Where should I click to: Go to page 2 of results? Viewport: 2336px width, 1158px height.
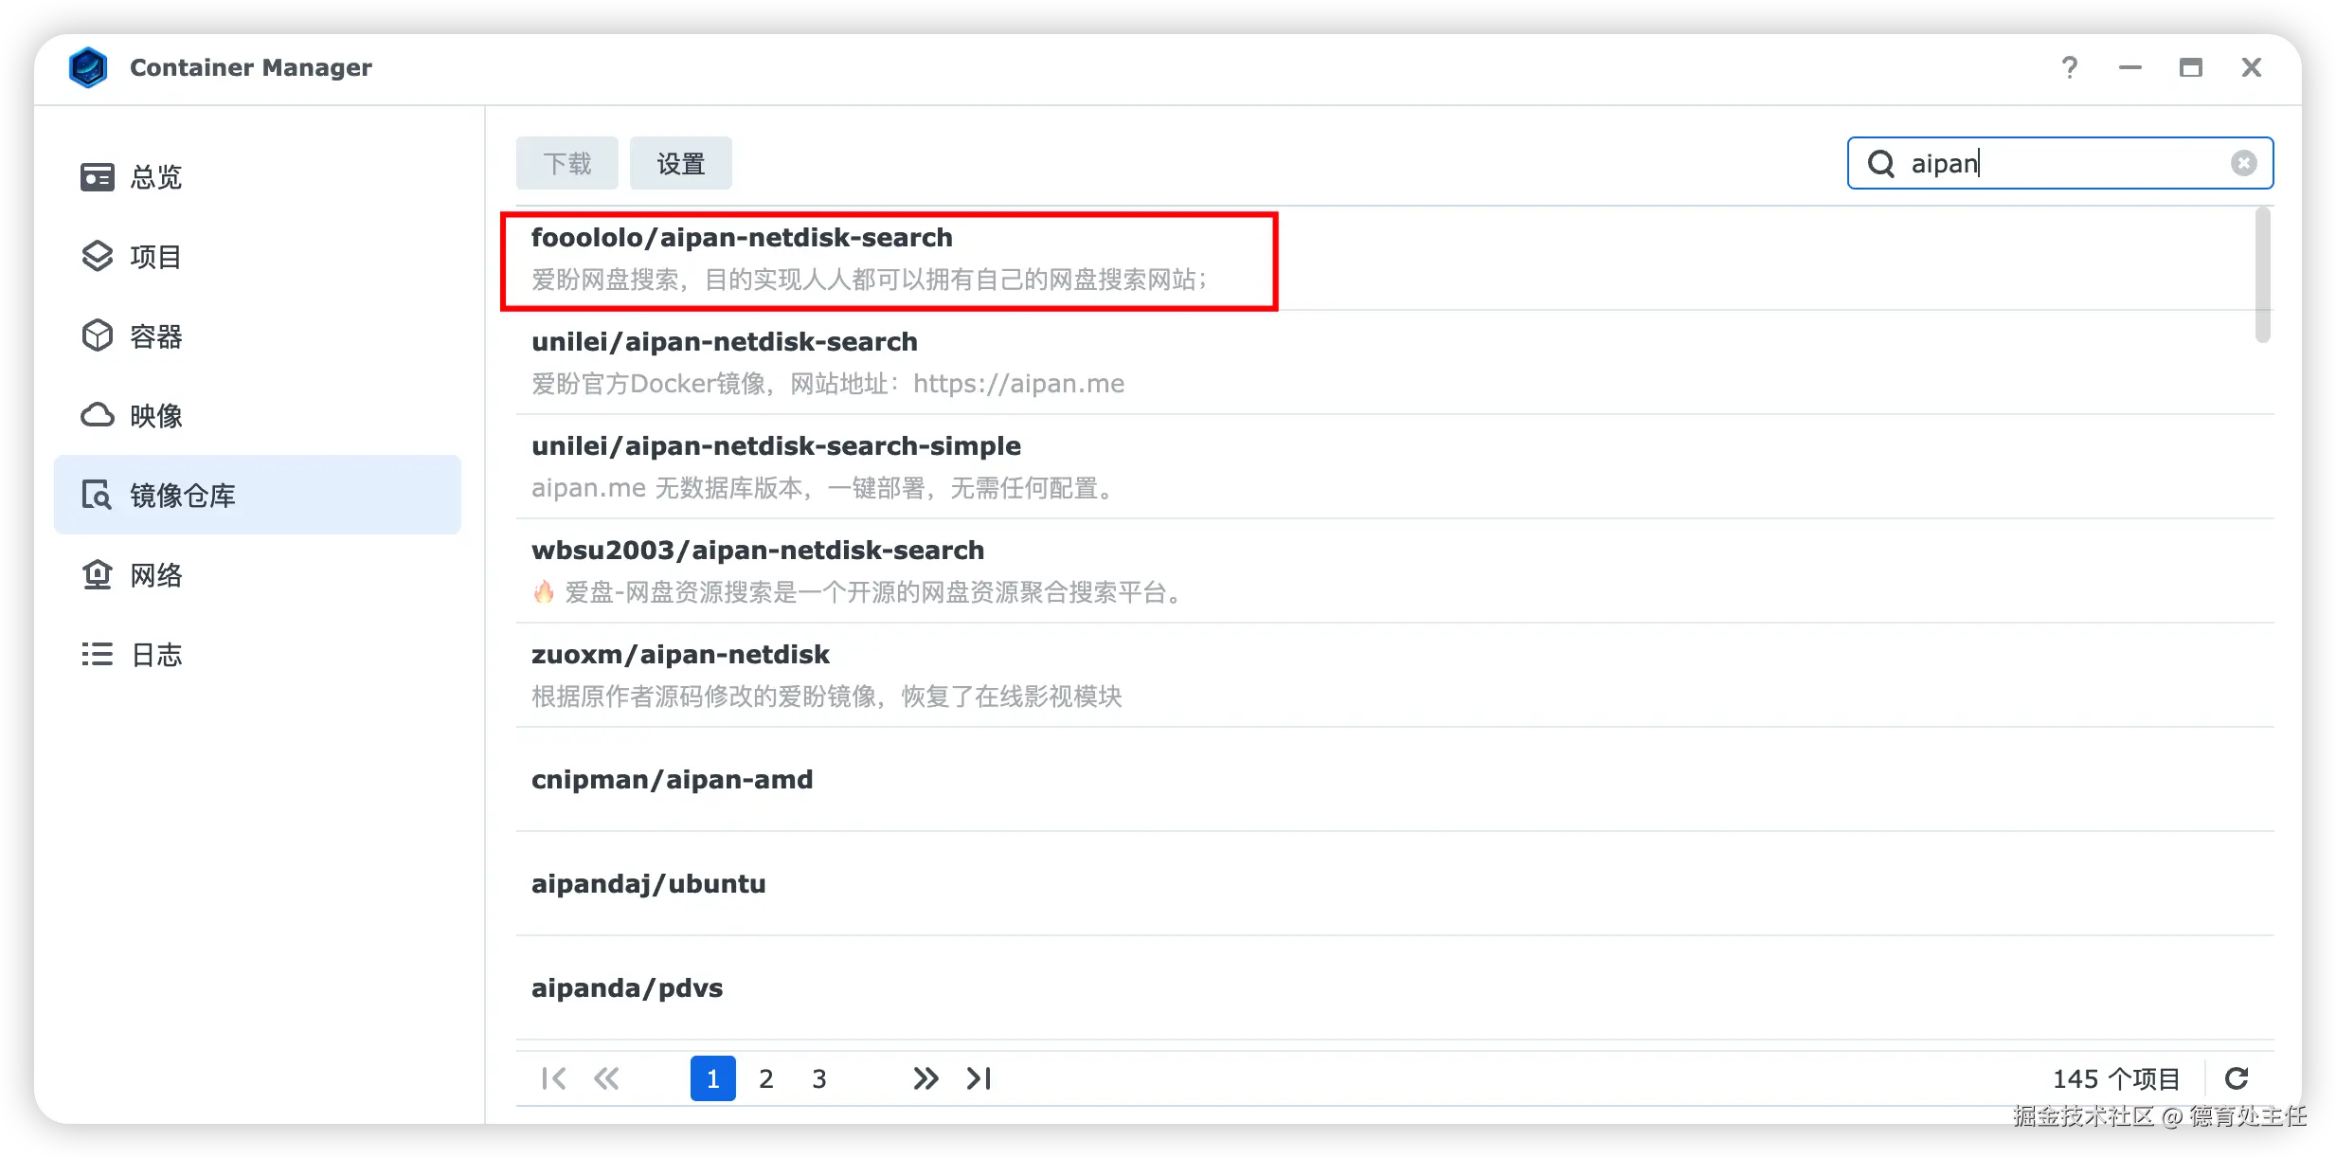765,1078
